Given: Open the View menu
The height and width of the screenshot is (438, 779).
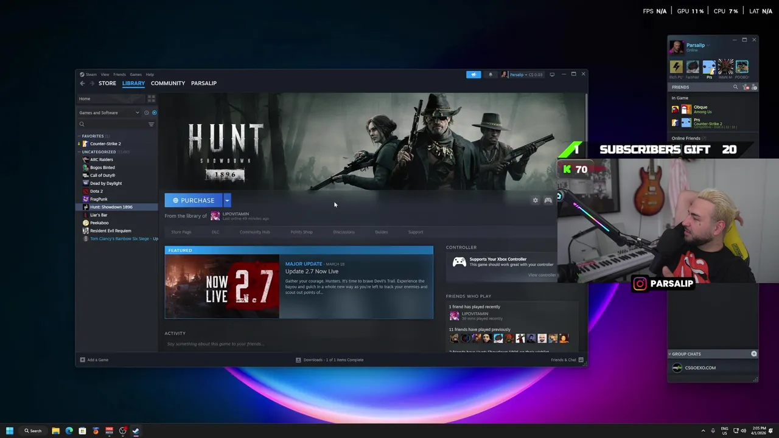Looking at the screenshot, I should [105, 74].
